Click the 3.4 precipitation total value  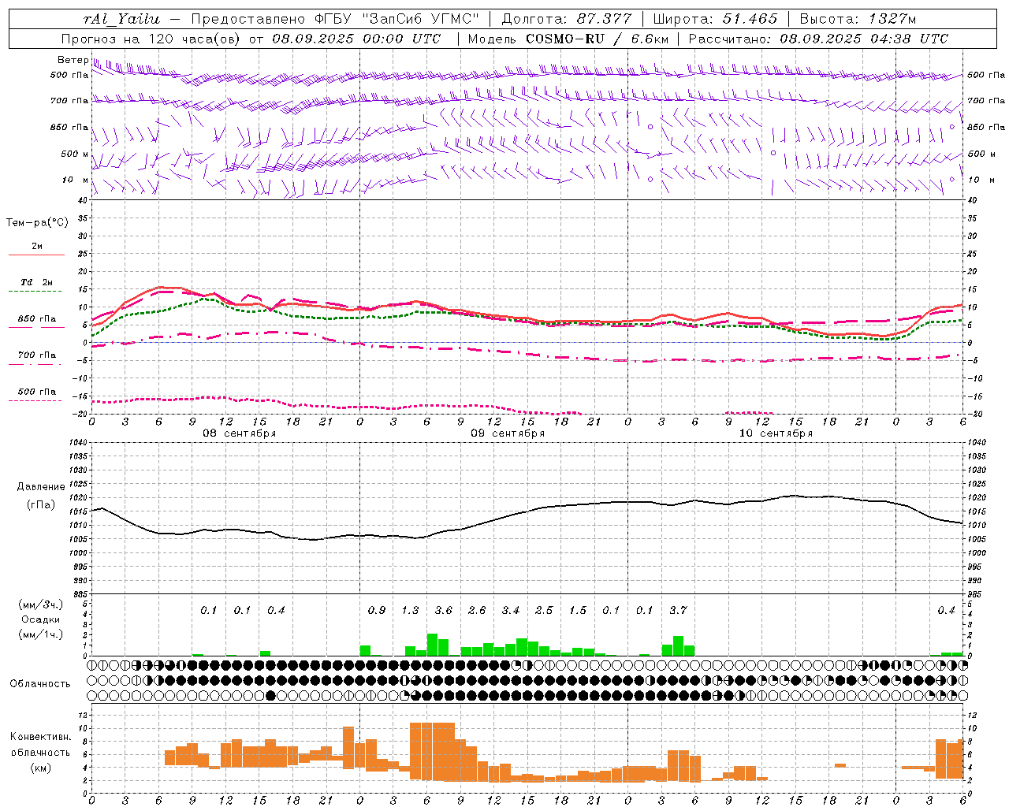(510, 610)
